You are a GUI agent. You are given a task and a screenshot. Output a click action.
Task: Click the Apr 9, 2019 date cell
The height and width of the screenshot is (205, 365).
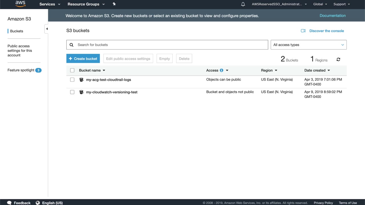tap(323, 94)
